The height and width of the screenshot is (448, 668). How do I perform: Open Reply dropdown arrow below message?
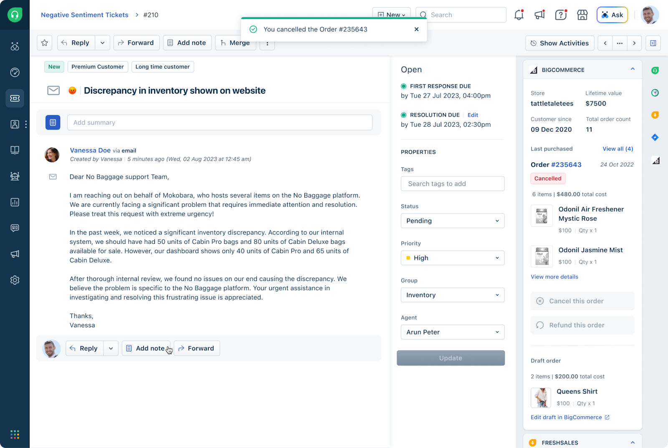111,348
